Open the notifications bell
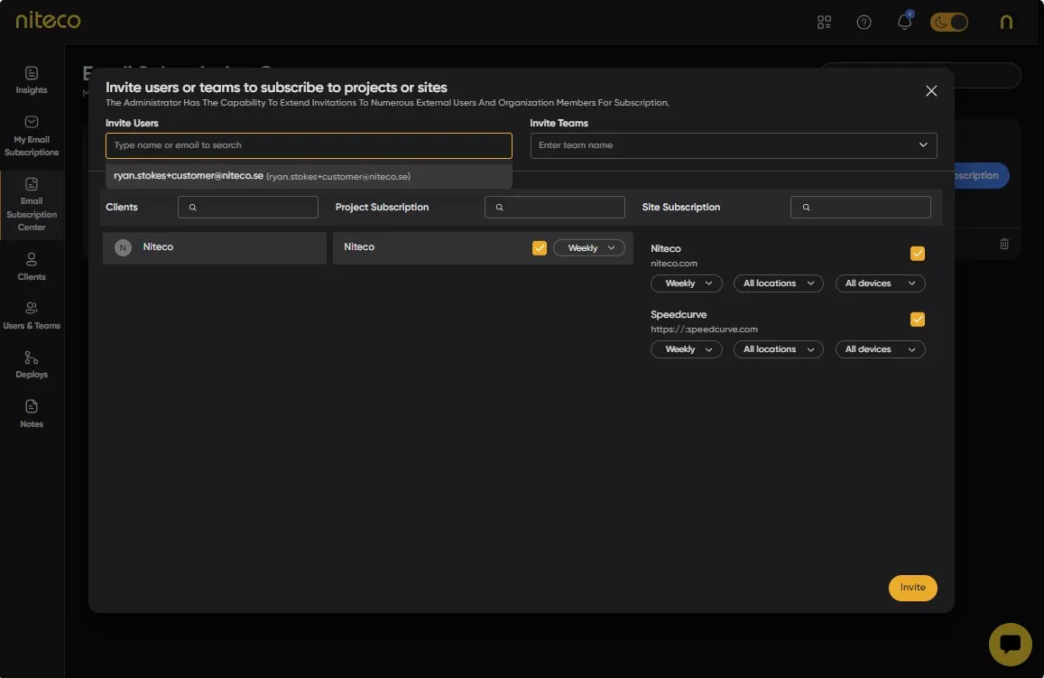The image size is (1044, 678). pyautogui.click(x=904, y=22)
